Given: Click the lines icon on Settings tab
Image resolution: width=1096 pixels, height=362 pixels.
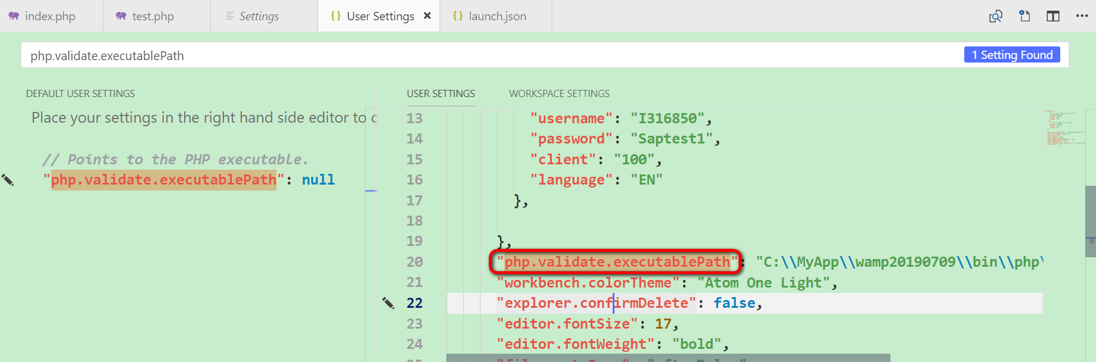Looking at the screenshot, I should pyautogui.click(x=230, y=16).
